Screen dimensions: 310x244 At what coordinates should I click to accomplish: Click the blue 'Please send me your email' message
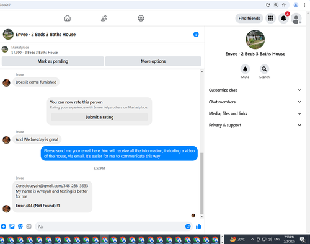click(119, 154)
